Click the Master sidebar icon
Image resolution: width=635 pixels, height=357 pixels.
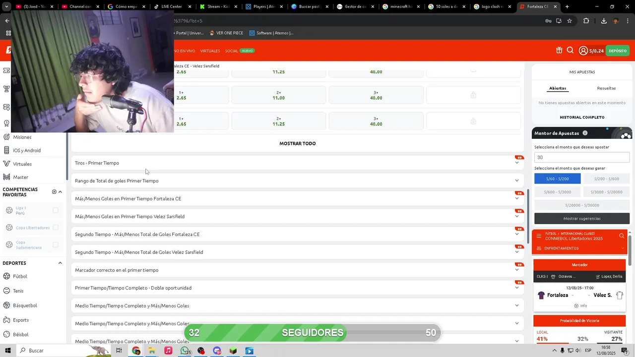point(7,177)
